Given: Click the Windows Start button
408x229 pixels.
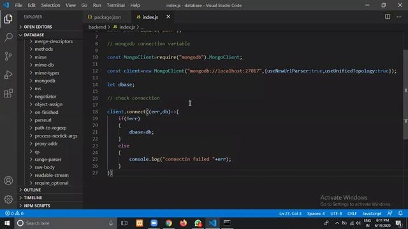Looking at the screenshot, I should coord(7,223).
